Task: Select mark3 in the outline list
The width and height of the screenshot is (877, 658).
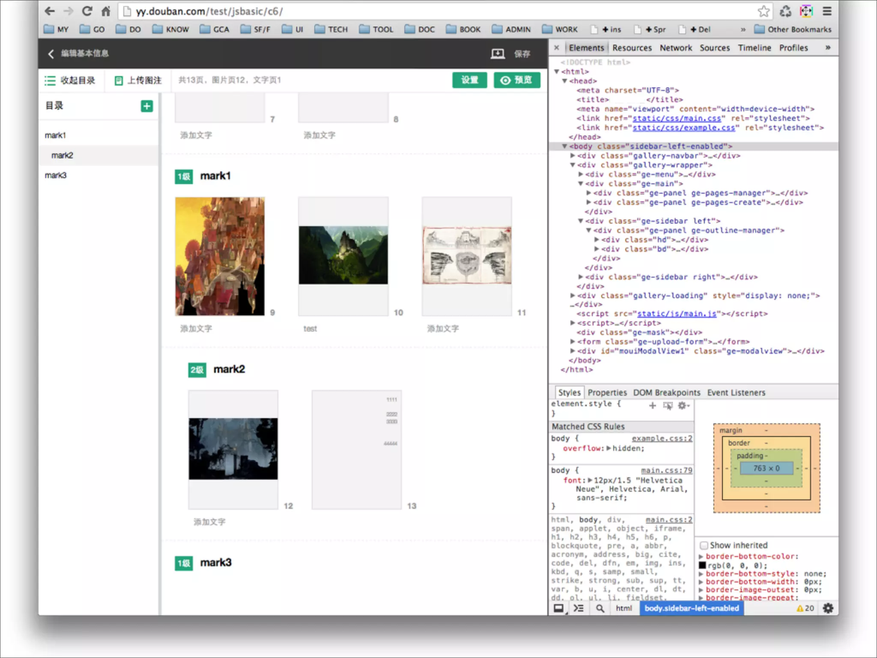Action: pyautogui.click(x=99, y=175)
